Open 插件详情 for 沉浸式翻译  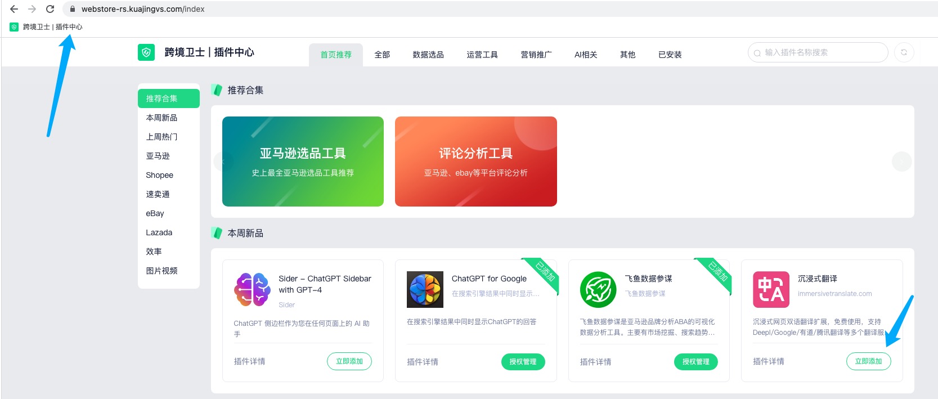[x=769, y=361]
